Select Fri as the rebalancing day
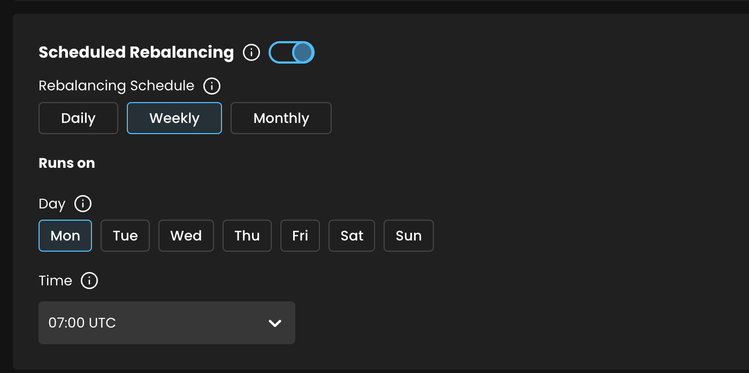 pyautogui.click(x=300, y=236)
